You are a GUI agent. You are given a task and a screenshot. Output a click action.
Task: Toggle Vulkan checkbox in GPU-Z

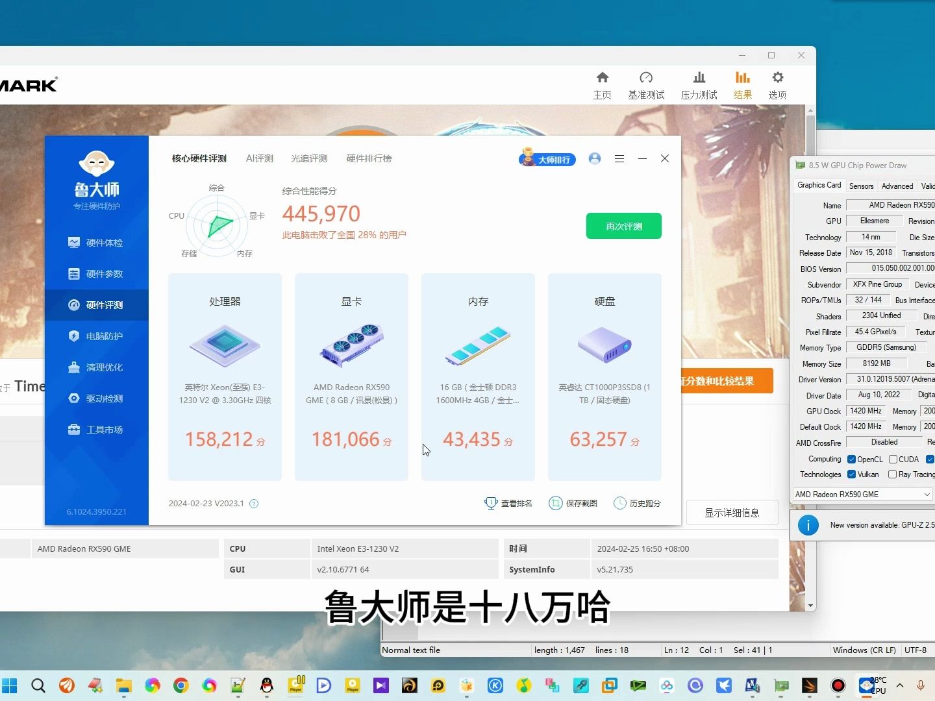[x=851, y=474]
